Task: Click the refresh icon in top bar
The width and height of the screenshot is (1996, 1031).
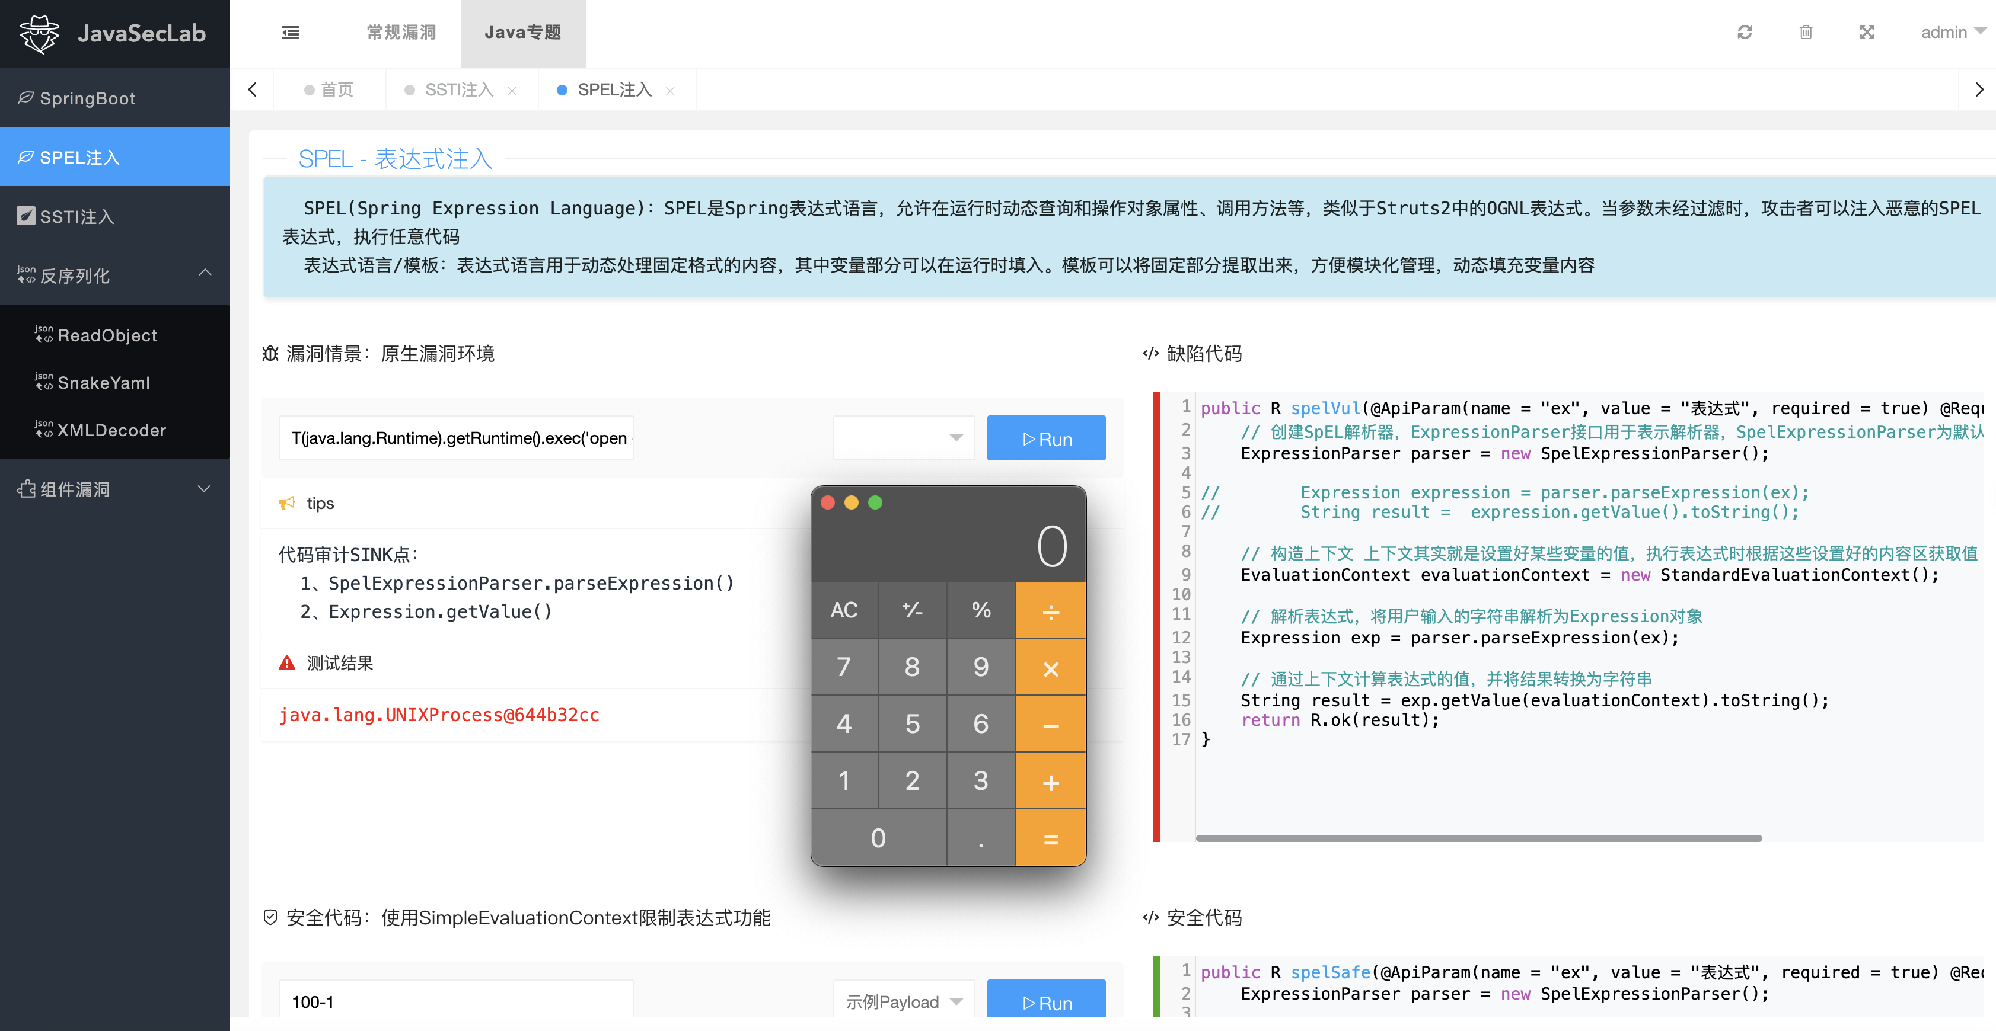Action: 1744,33
